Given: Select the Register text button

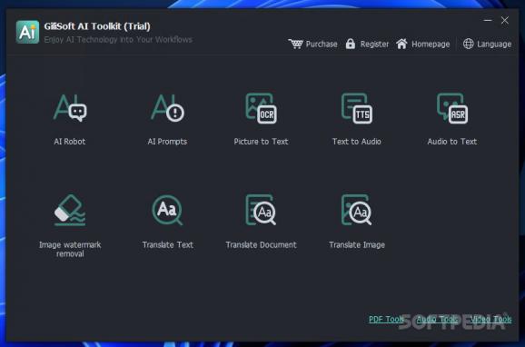Looking at the screenshot, I should click(x=374, y=44).
